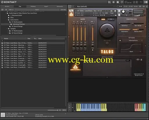Click the browser refresh icon
Viewport: 149px width, 120px height.
click(2, 10)
